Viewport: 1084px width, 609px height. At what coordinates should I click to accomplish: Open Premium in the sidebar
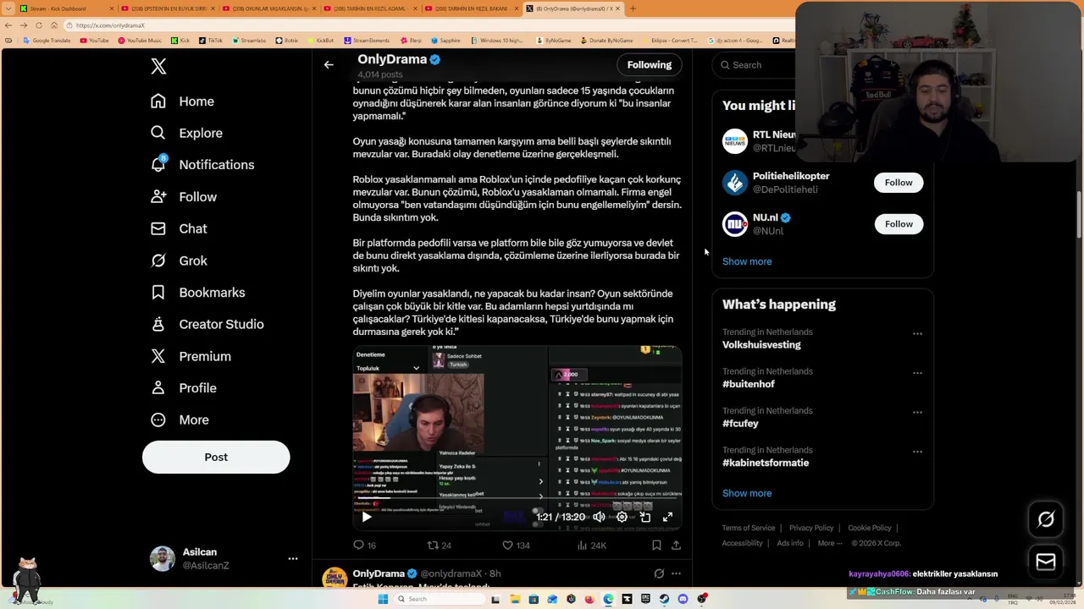coord(191,356)
